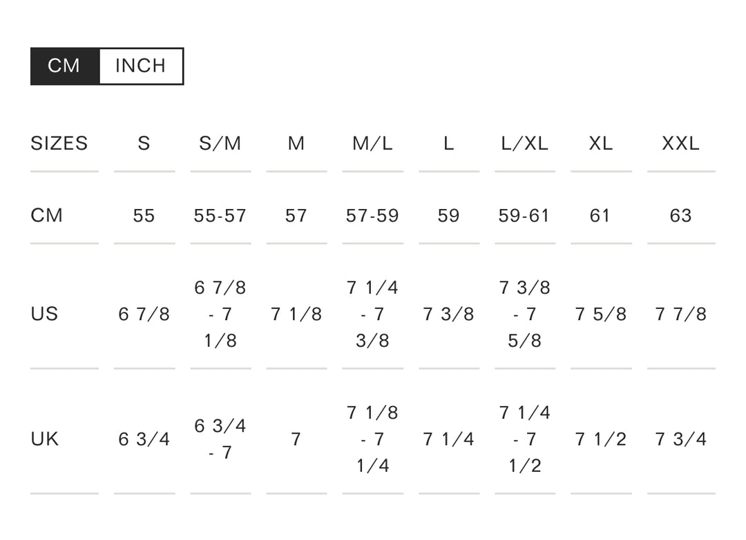The width and height of the screenshot is (746, 540).
Task: Click the M/L size column header
Action: 372,143
